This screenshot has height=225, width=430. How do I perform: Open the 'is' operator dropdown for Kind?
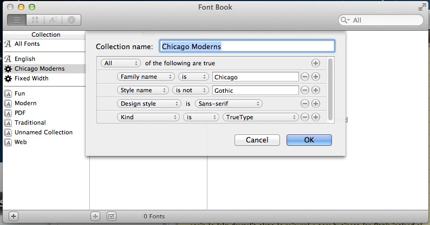[x=201, y=117]
